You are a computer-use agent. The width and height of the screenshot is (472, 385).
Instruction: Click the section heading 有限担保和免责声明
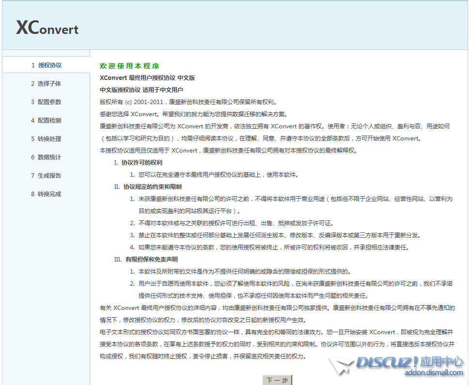pos(151,259)
